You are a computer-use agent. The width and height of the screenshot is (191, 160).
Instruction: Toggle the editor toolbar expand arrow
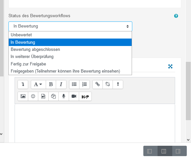tap(23, 84)
